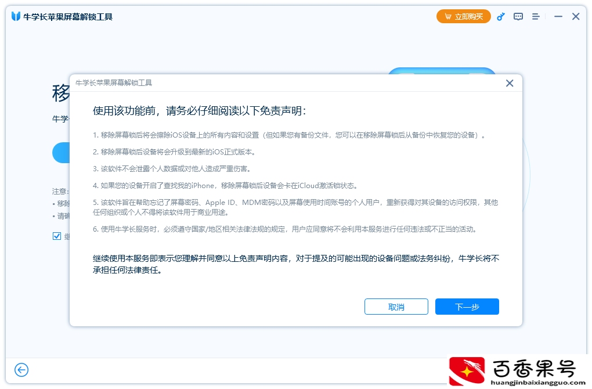Minimize the main application window
Viewport: 592px width, 389px height.
(558, 17)
